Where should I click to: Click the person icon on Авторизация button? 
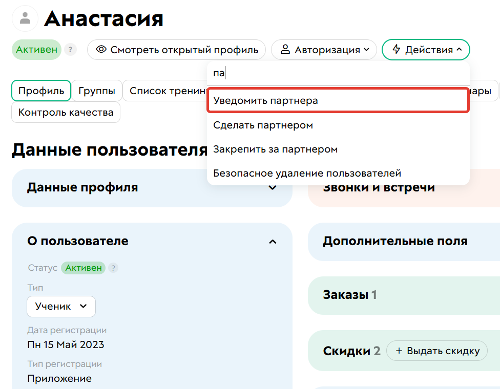point(285,49)
